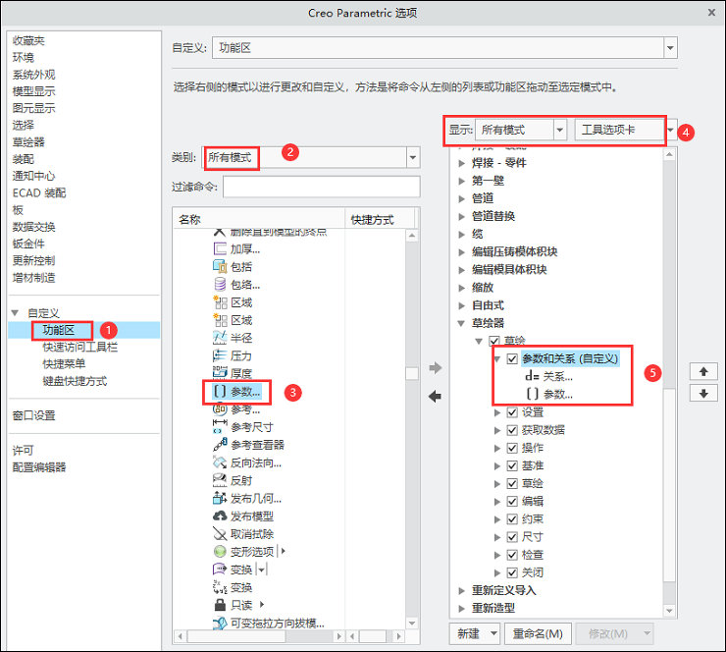The height and width of the screenshot is (652, 726).
Task: Open the 自定义 combo box dropdown
Action: pyautogui.click(x=670, y=48)
